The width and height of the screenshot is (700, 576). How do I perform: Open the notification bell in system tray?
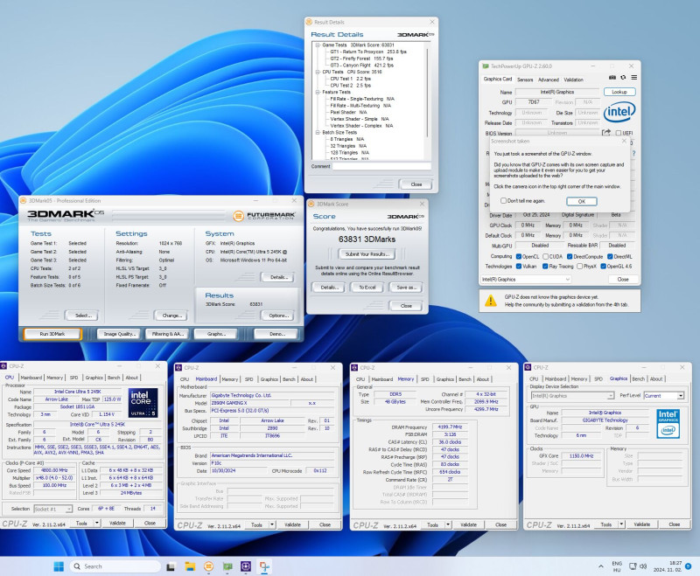tap(689, 566)
